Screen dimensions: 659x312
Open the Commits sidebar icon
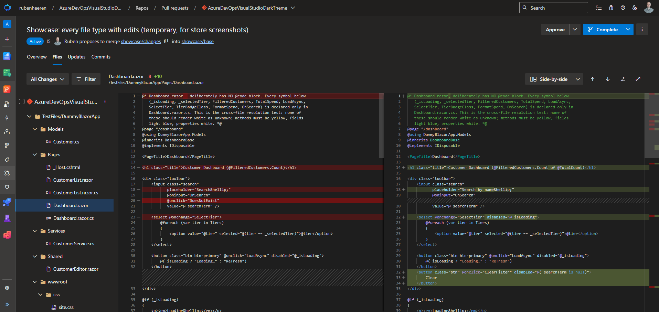point(7,118)
